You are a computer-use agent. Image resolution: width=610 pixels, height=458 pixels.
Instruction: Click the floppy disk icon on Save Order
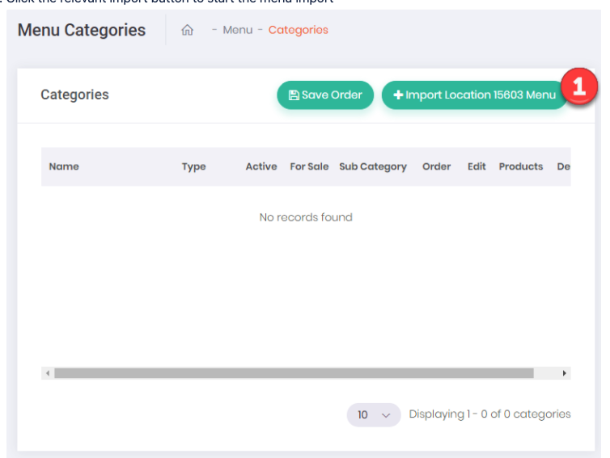294,95
